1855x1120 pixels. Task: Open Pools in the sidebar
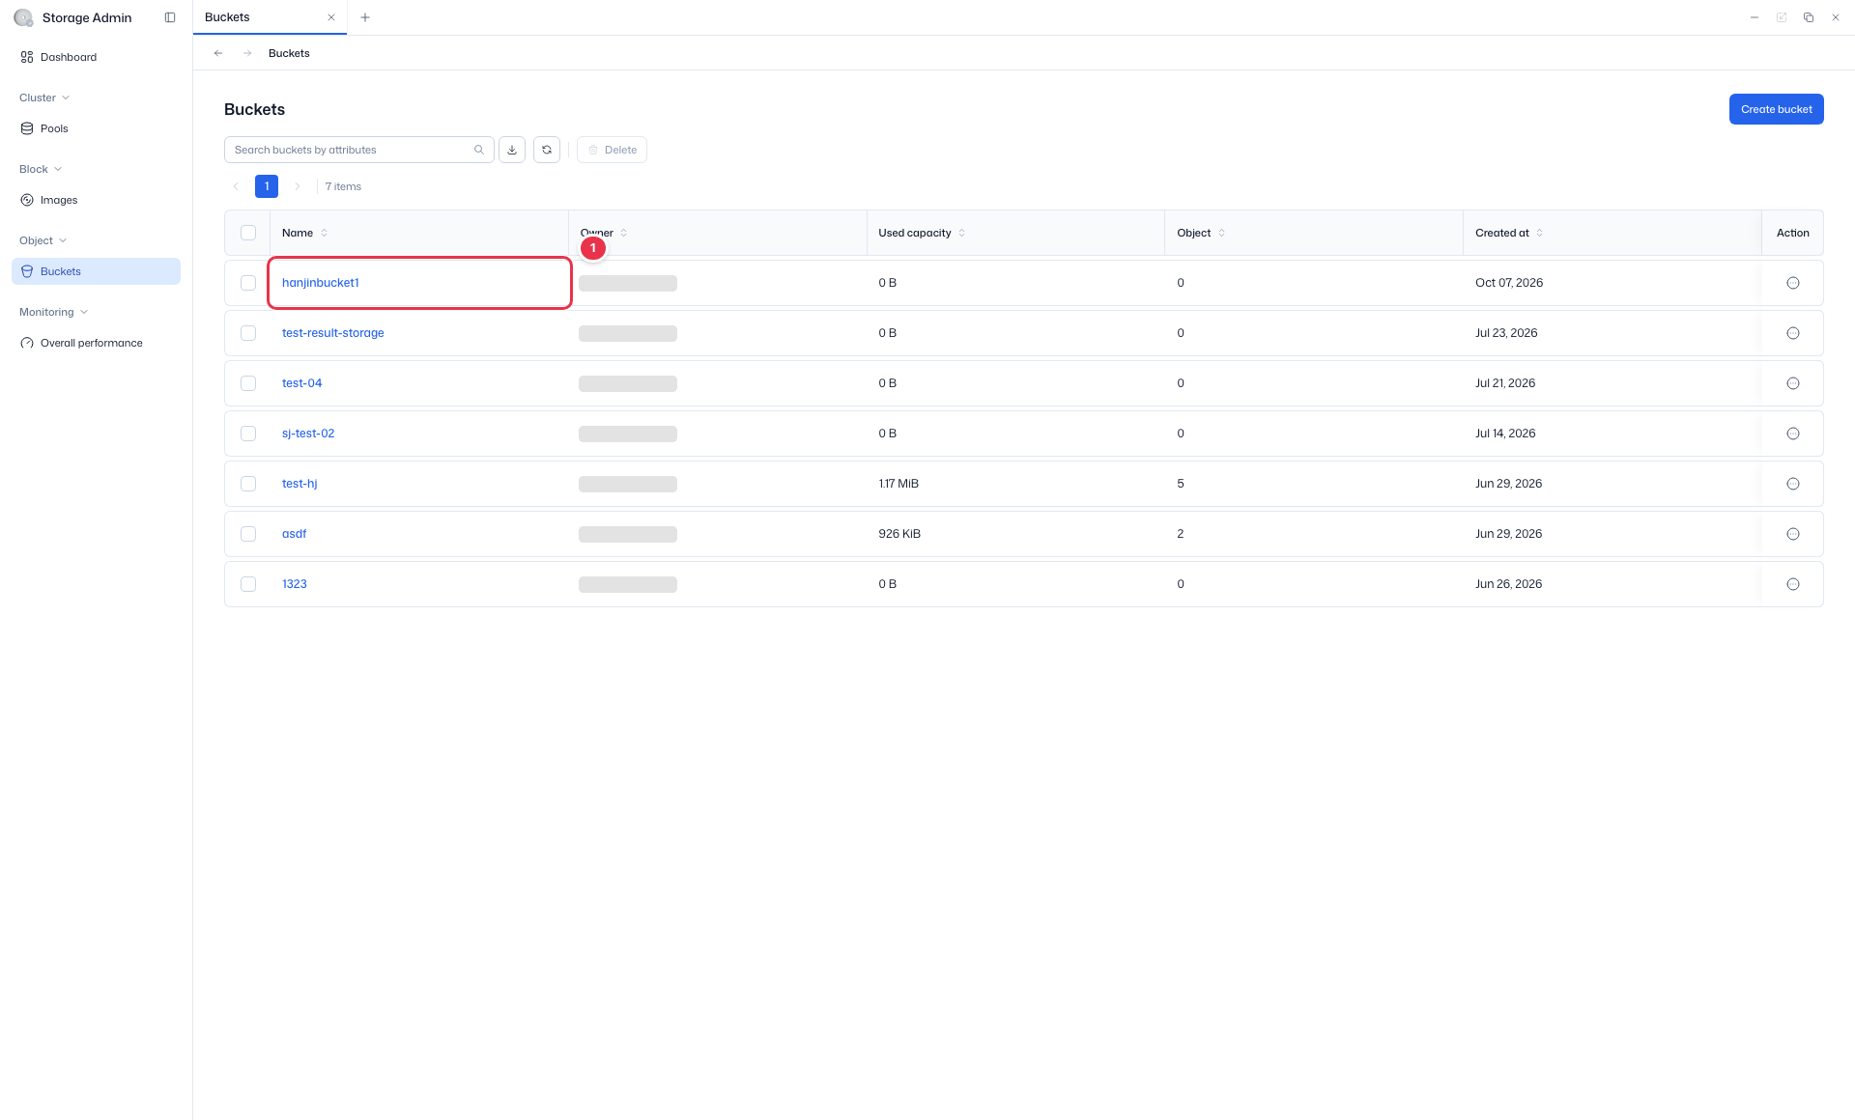click(x=96, y=128)
